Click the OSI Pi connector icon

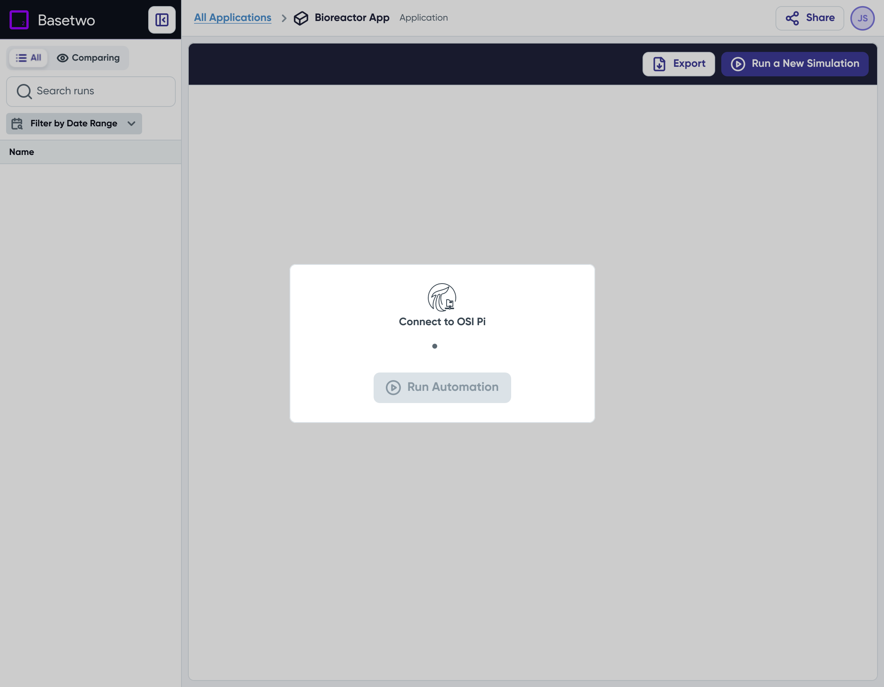(x=442, y=297)
